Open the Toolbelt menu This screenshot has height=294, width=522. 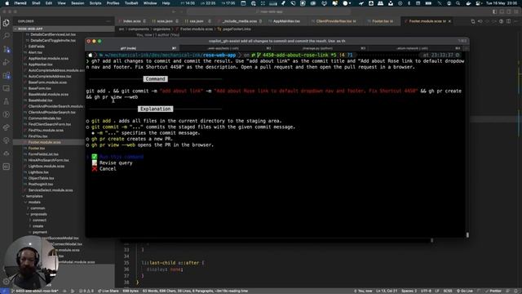(131, 3)
